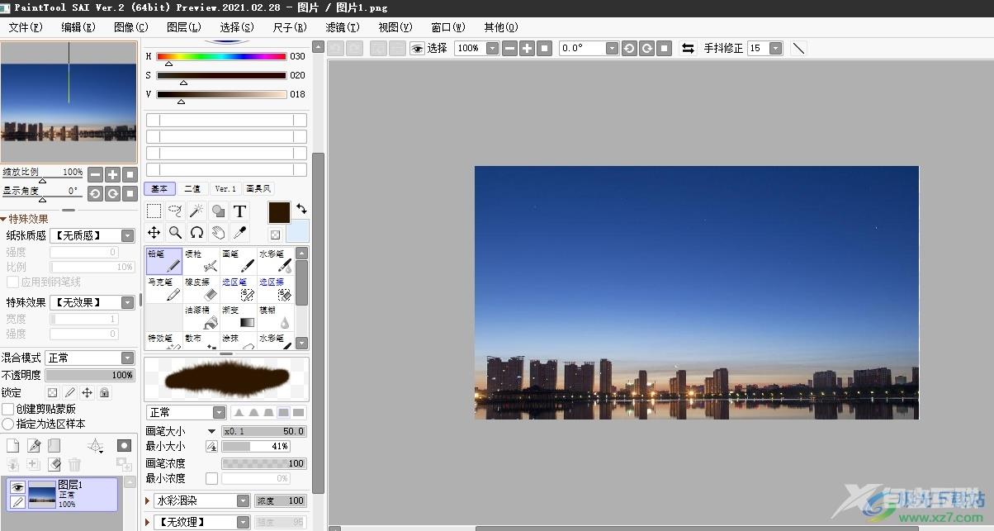The image size is (994, 531).
Task: Choose the 马克笔 marker tool
Action: (164, 289)
